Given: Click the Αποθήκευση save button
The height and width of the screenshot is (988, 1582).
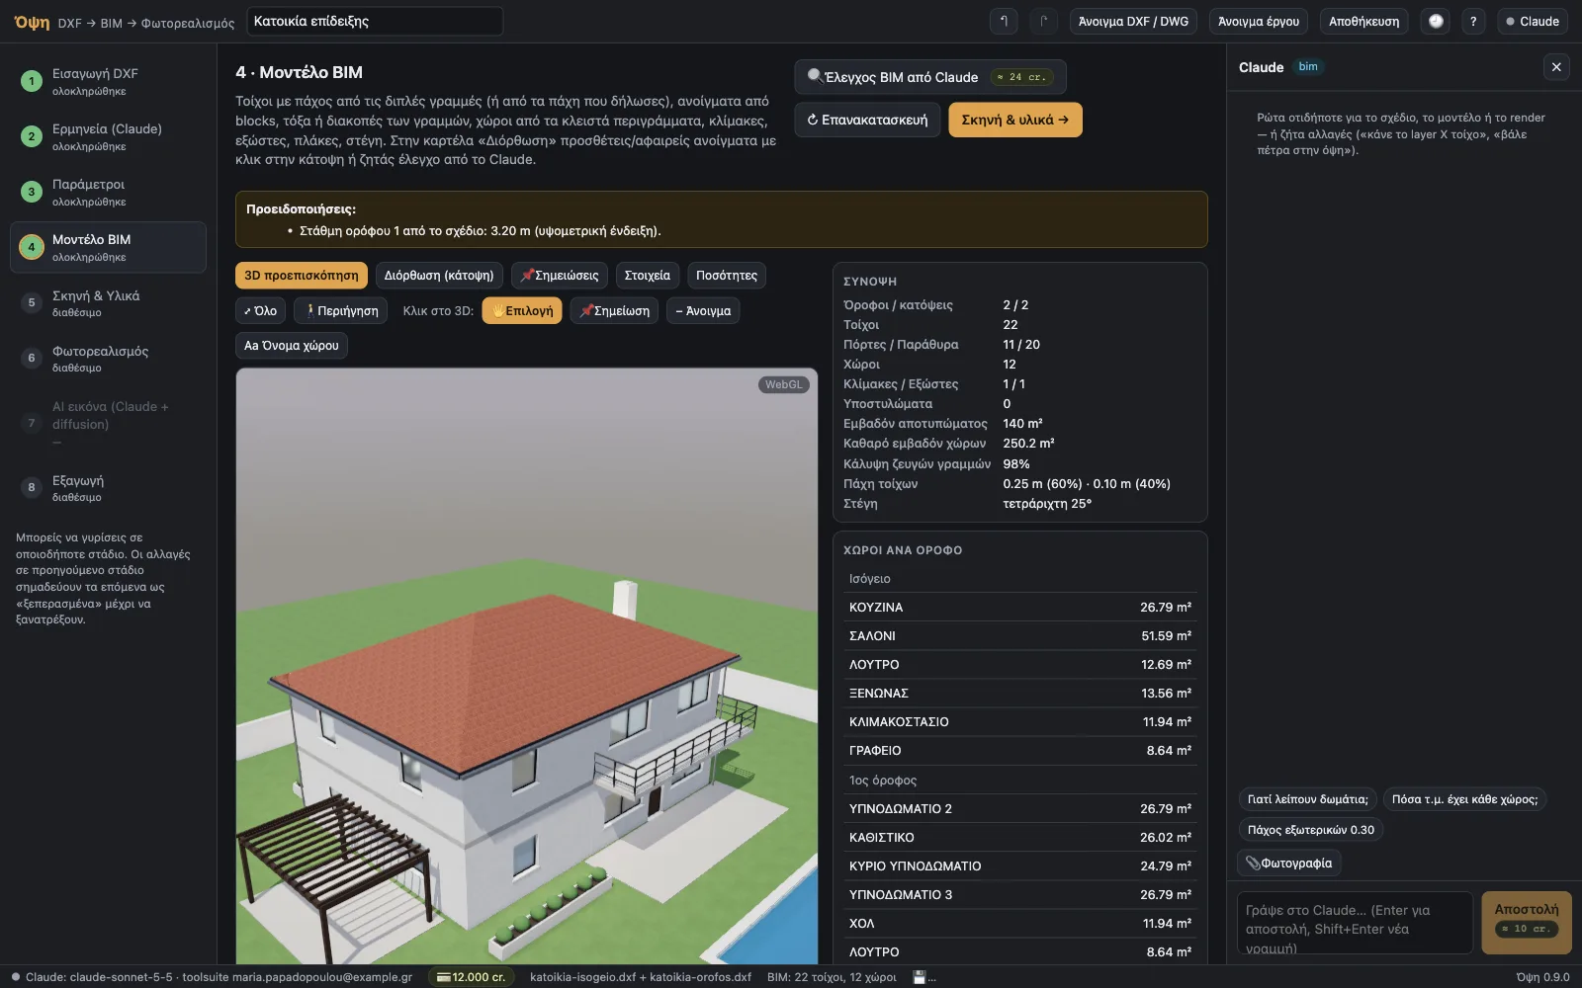Looking at the screenshot, I should pyautogui.click(x=1363, y=21).
